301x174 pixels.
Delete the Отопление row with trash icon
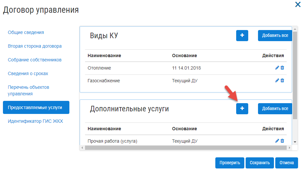[x=282, y=68]
